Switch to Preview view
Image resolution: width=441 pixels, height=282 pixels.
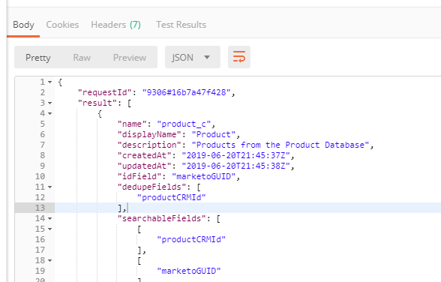click(130, 58)
